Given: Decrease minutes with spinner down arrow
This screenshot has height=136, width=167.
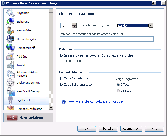Looking at the screenshot, I should pos(74,27).
